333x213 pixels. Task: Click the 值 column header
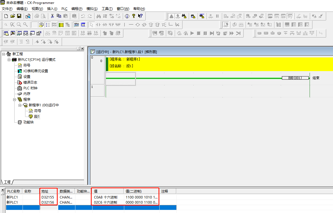[x=108, y=191]
